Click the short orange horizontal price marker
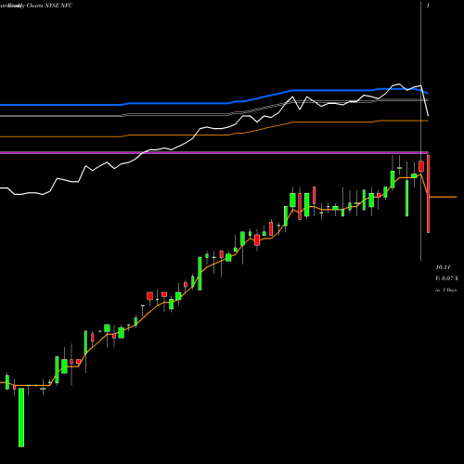 pyautogui.click(x=443, y=197)
